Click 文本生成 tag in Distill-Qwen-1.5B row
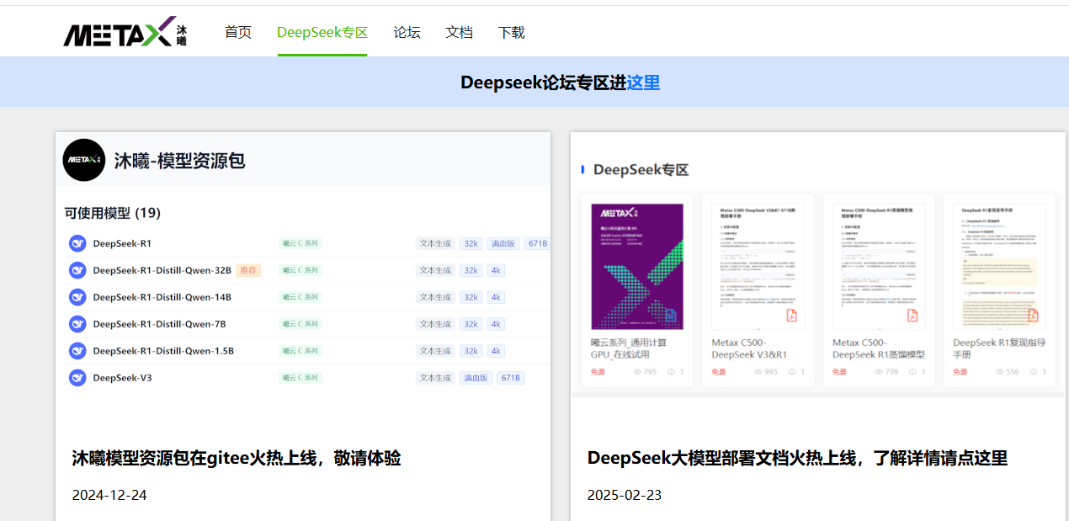Screen dimensions: 1069x521 tap(435, 351)
